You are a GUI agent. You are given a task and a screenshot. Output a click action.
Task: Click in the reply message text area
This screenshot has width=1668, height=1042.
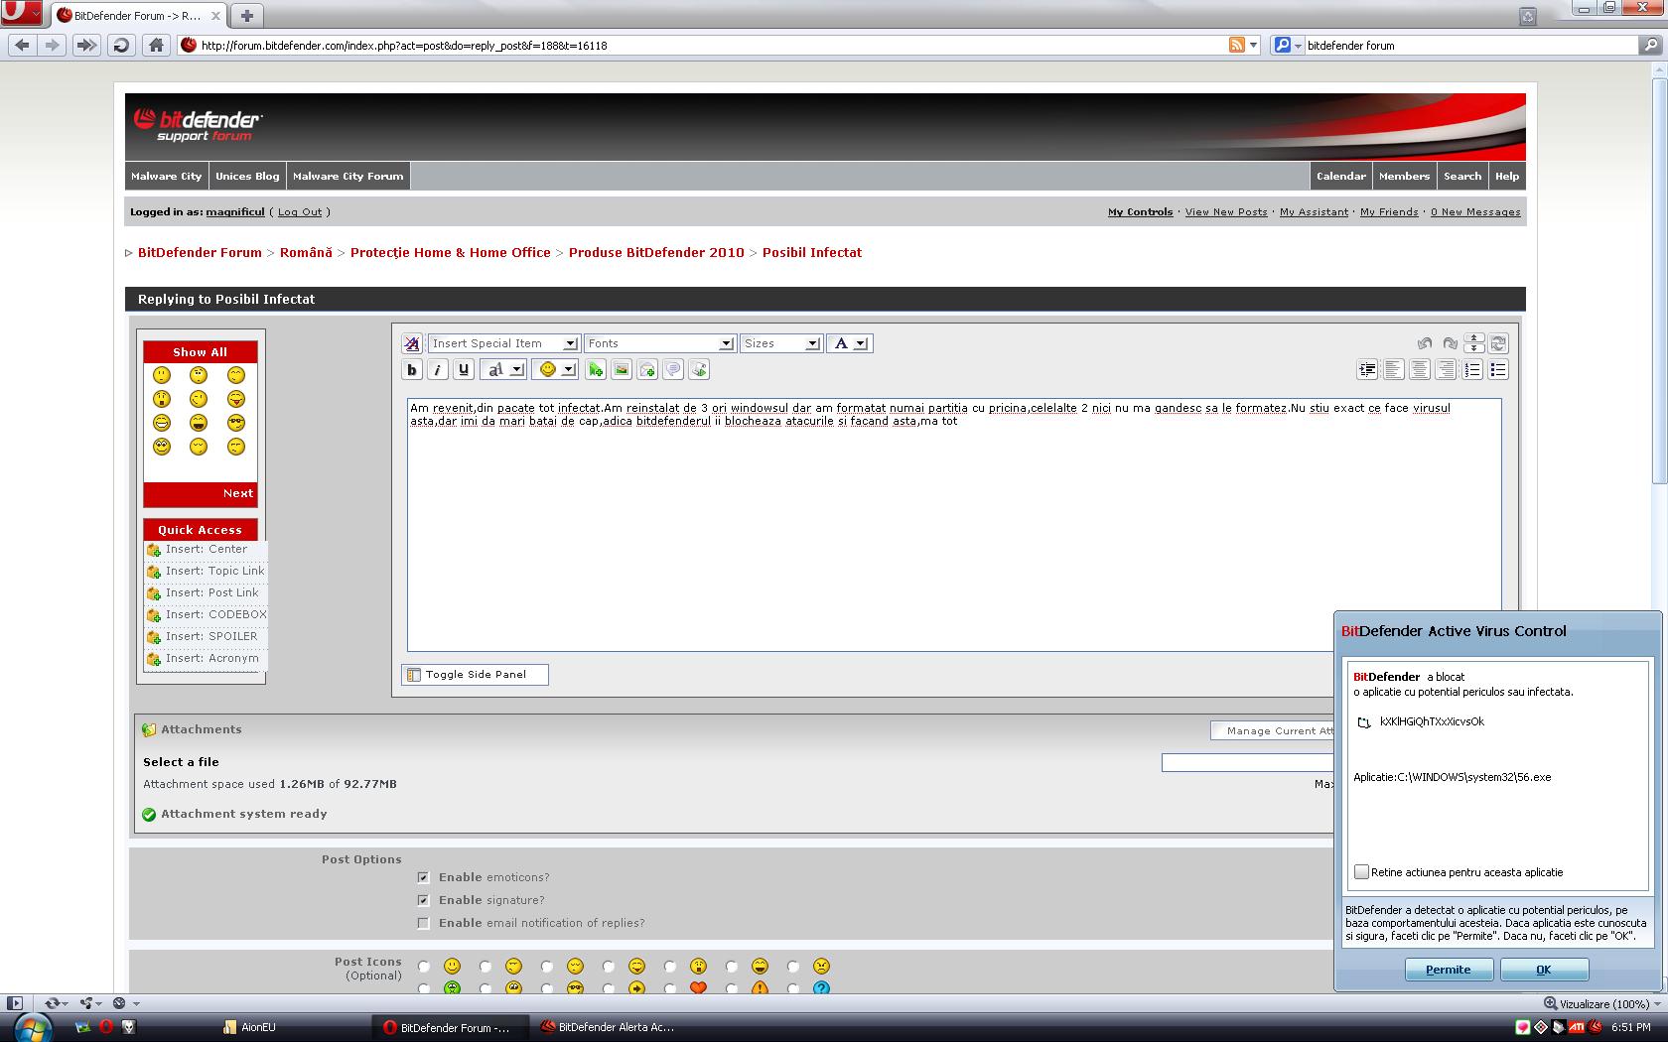point(953,524)
